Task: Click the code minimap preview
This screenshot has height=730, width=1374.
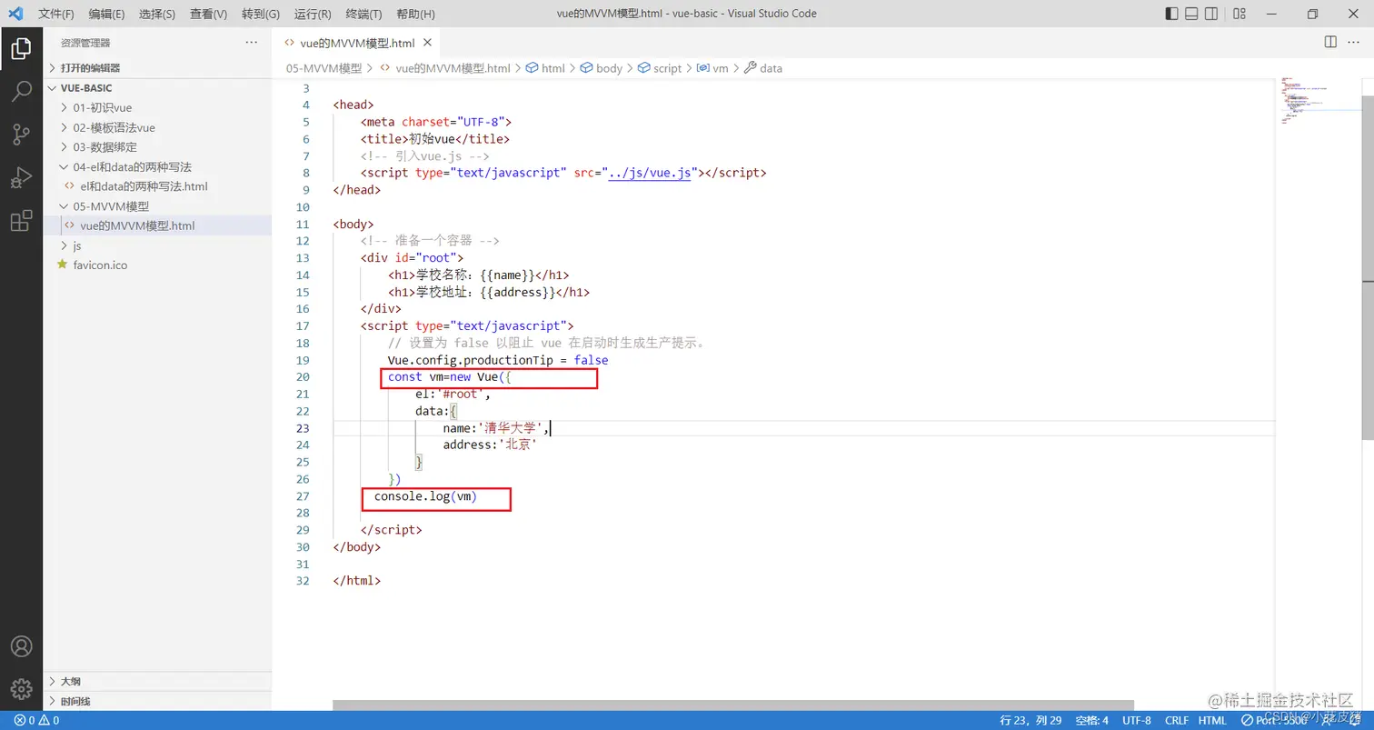Action: point(1305,100)
